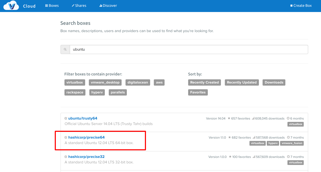Click 'Official Ubuntu Server 14.04 LTS' description
321x172 pixels.
point(108,124)
